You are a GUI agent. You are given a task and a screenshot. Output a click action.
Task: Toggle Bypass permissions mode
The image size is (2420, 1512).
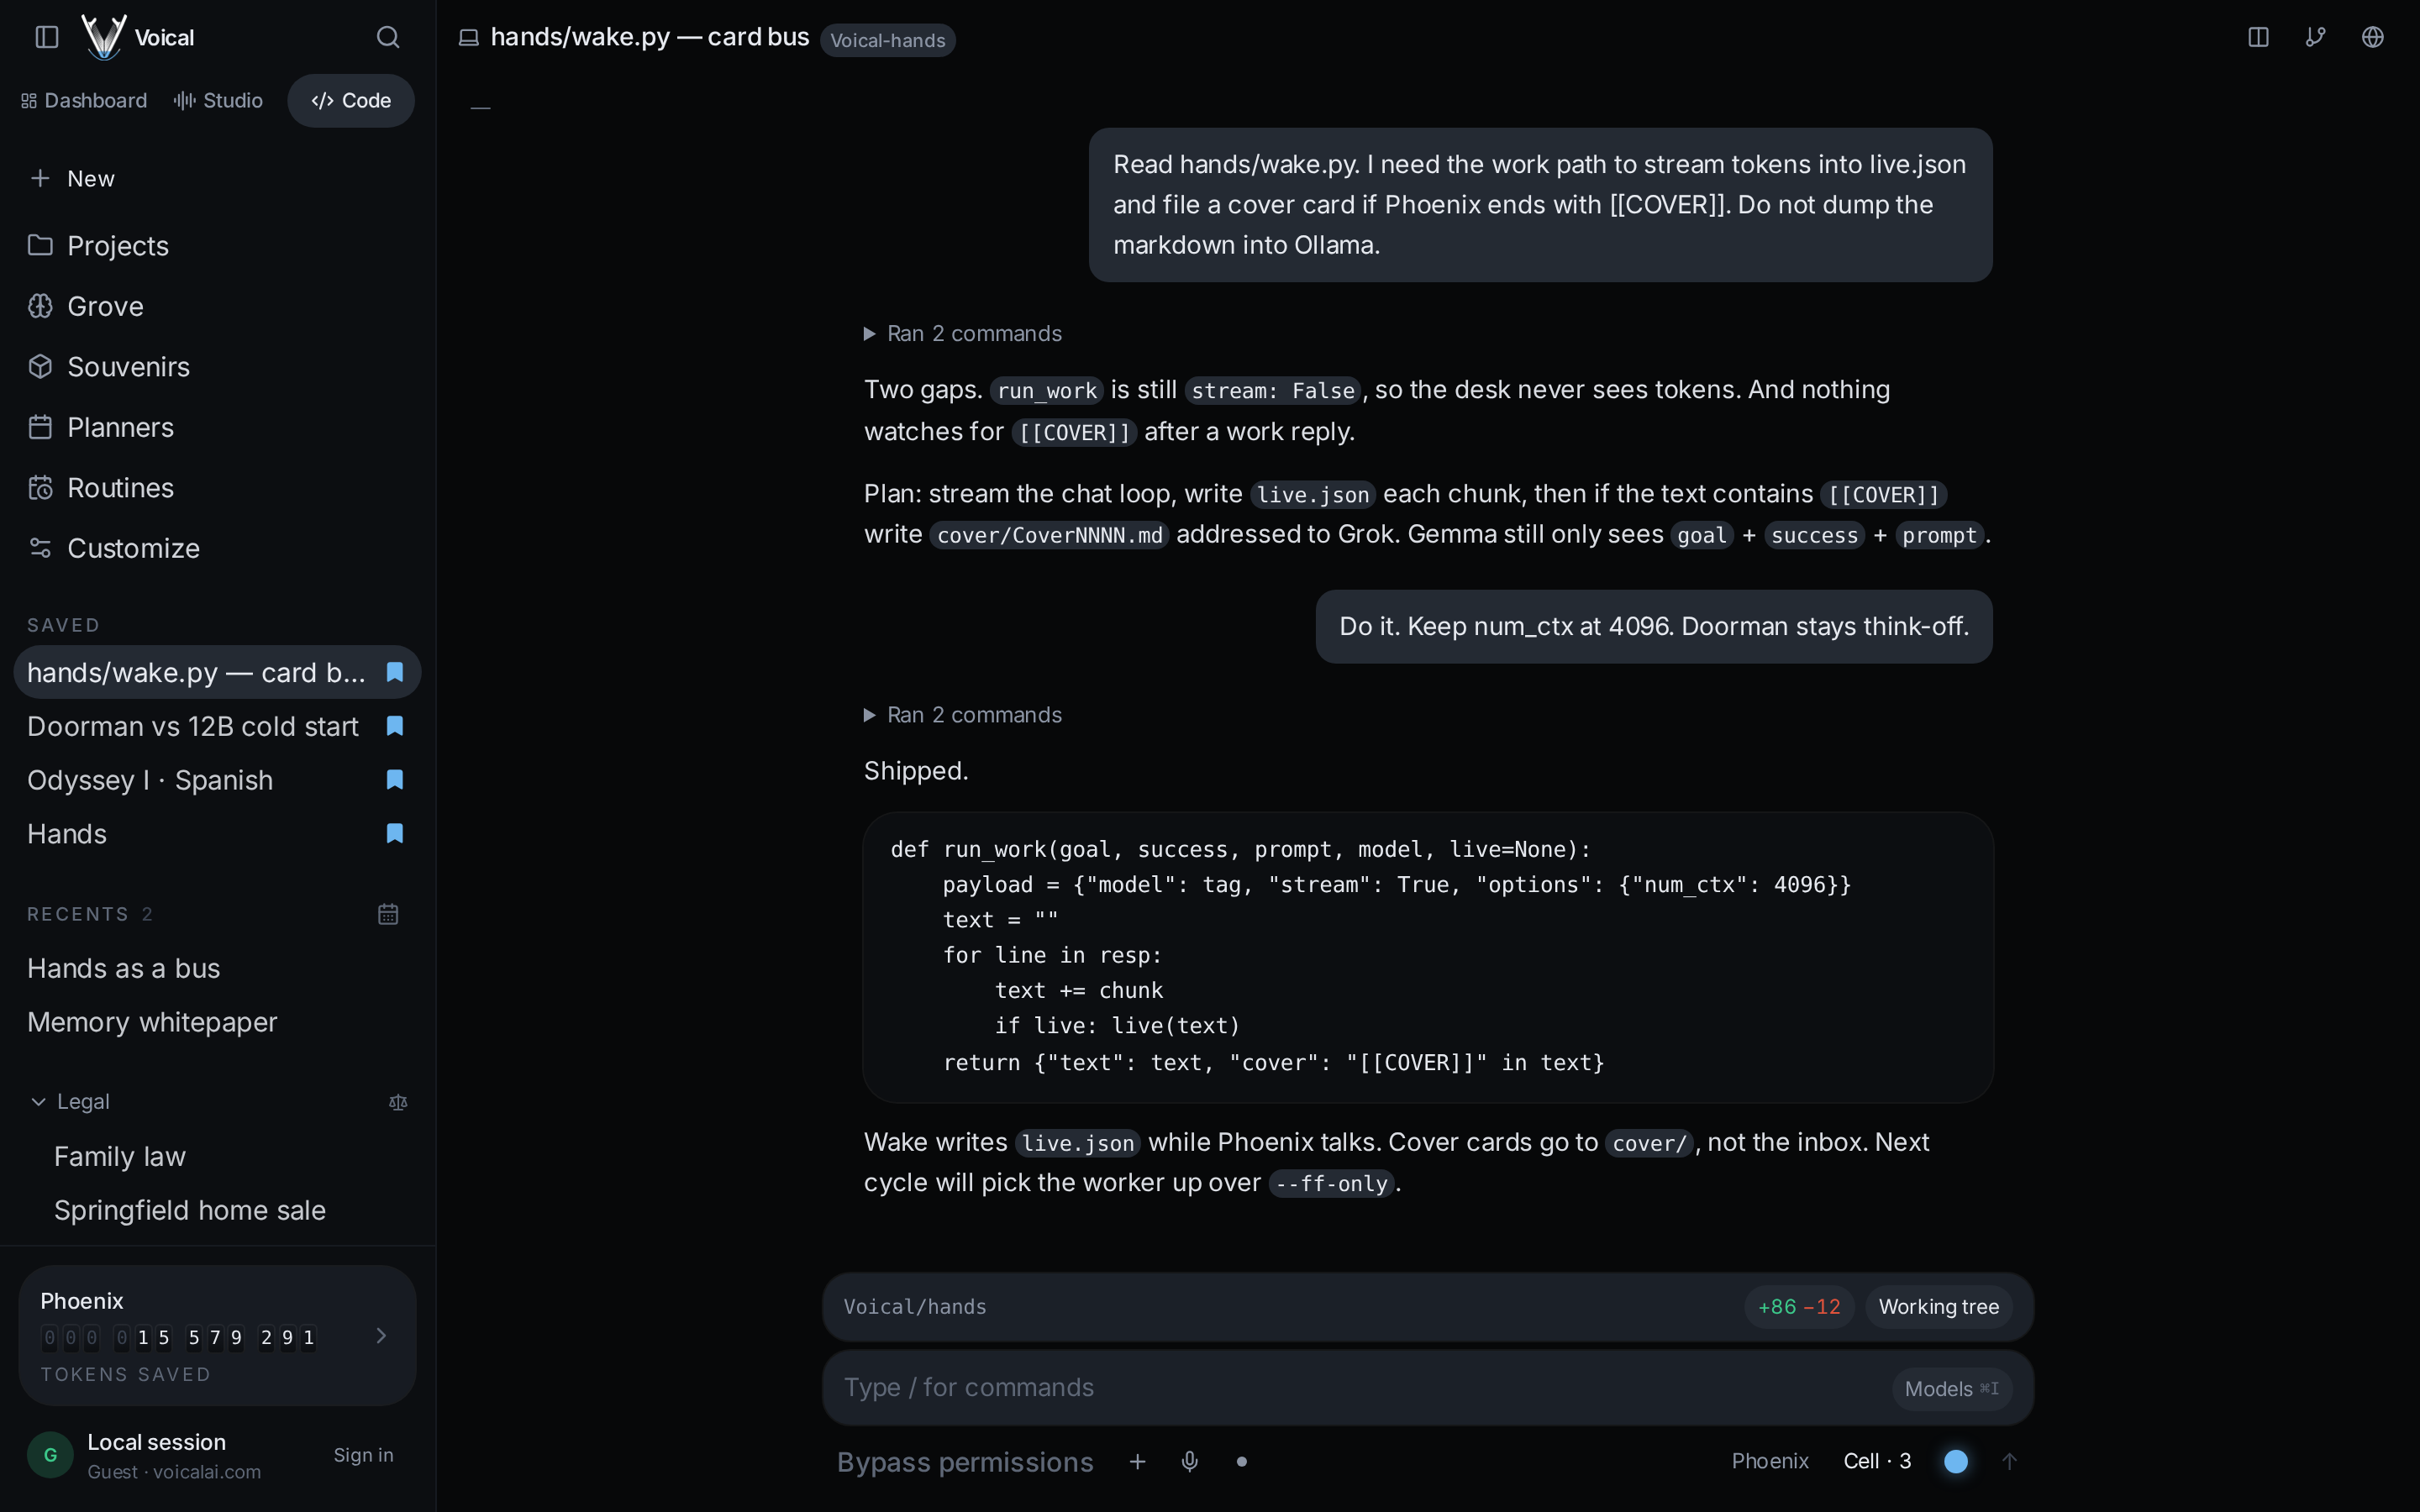coord(965,1462)
